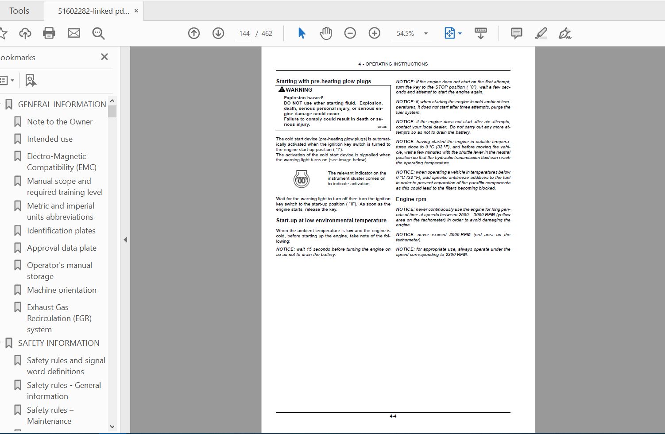
Task: Click the scrolling mode download-style icon
Action: [480, 33]
